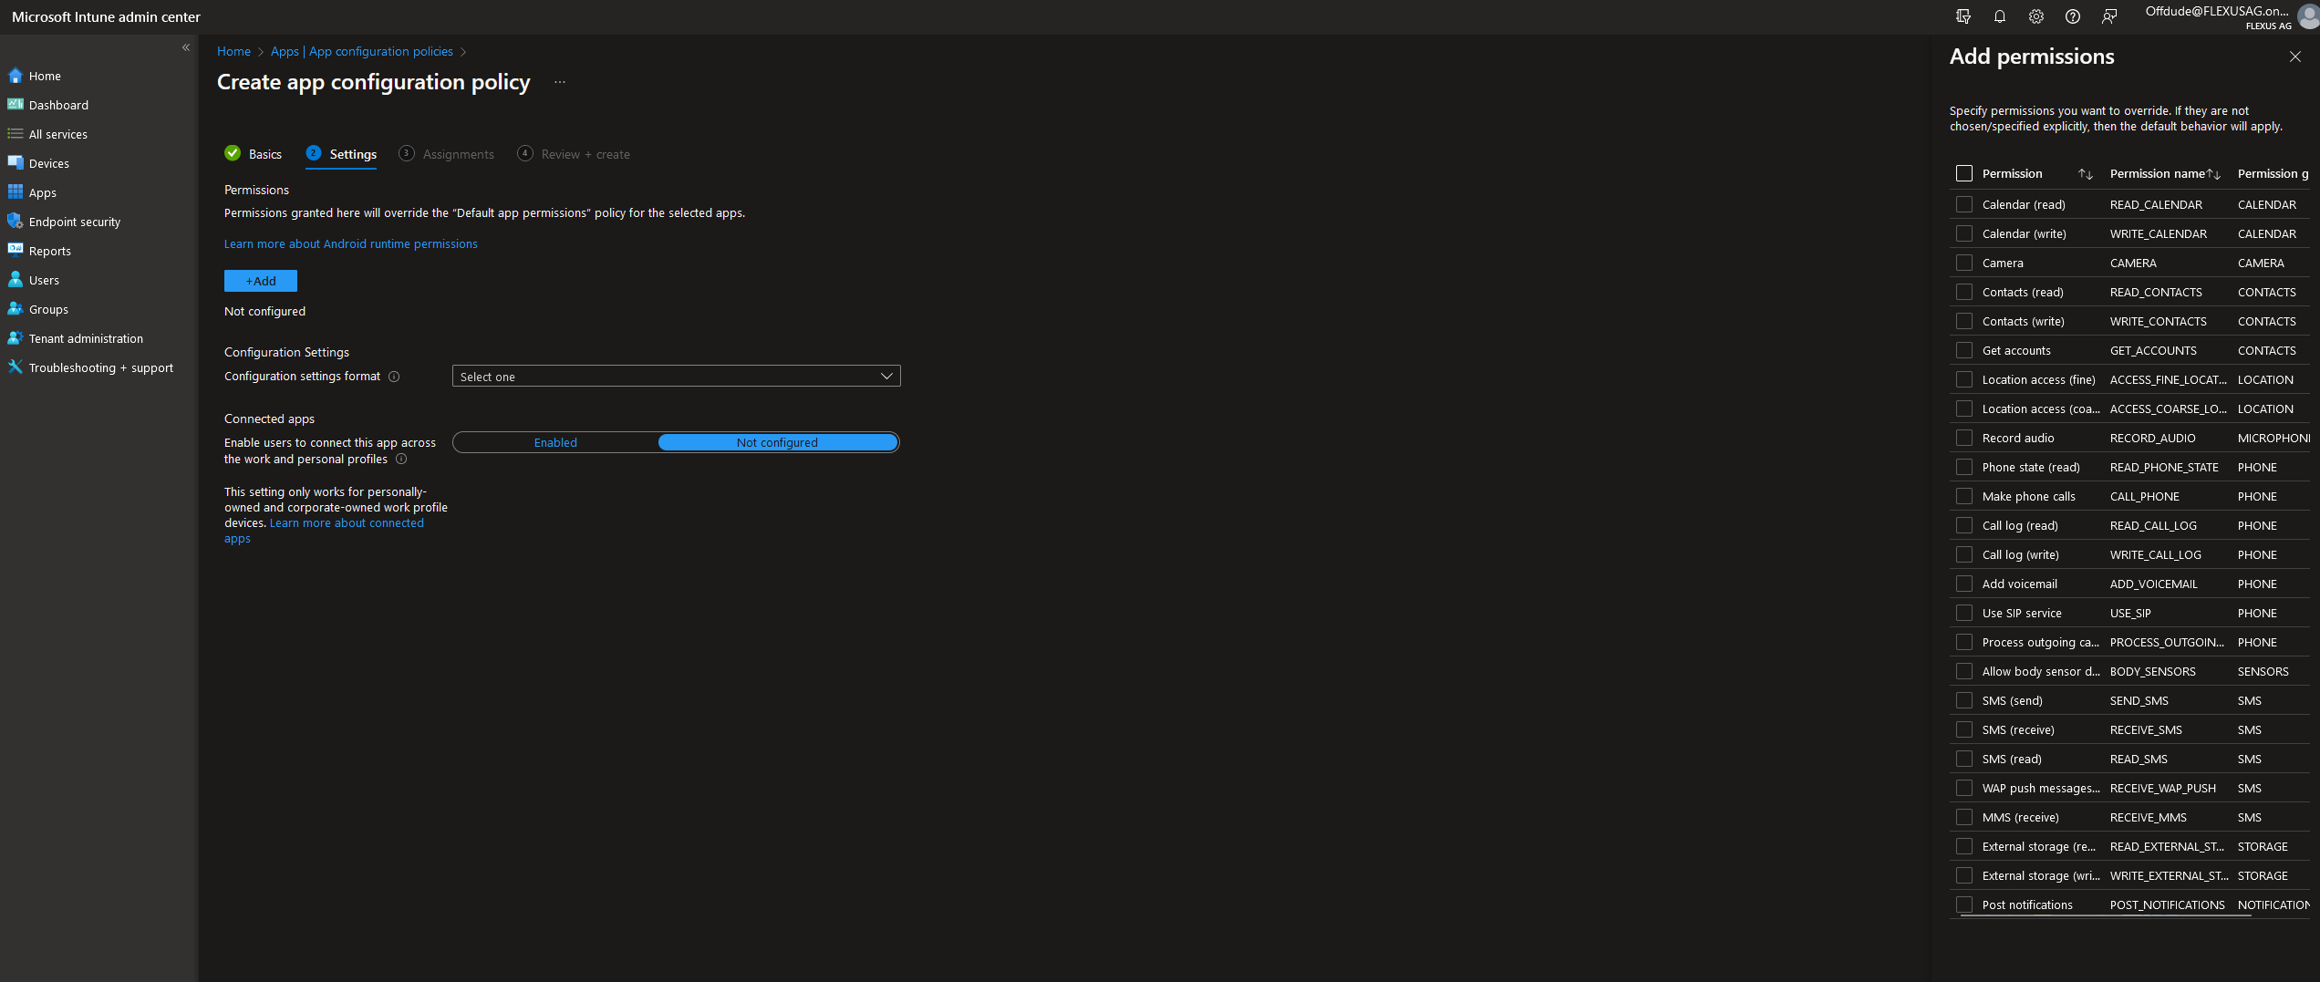This screenshot has height=982, width=2320.
Task: Open Devices from the sidebar
Action: 47,163
